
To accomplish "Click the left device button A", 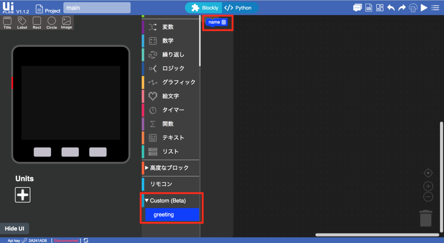I will tap(42, 152).
